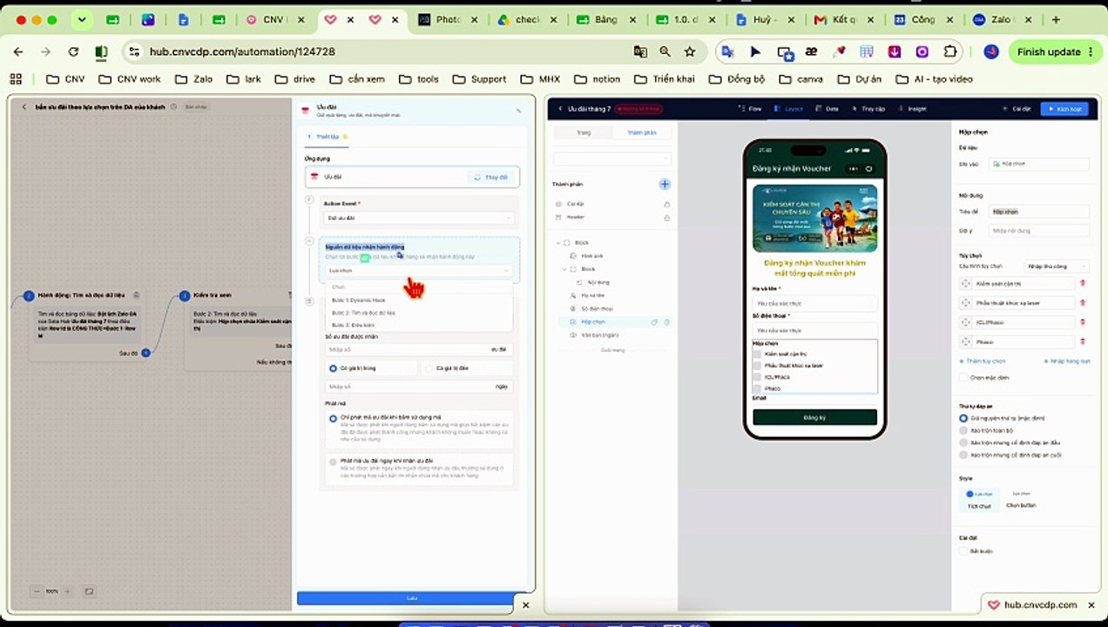Check Kiểm soát cận thị in phone preview
Viewport: 1108px width, 627px height.
(x=757, y=354)
